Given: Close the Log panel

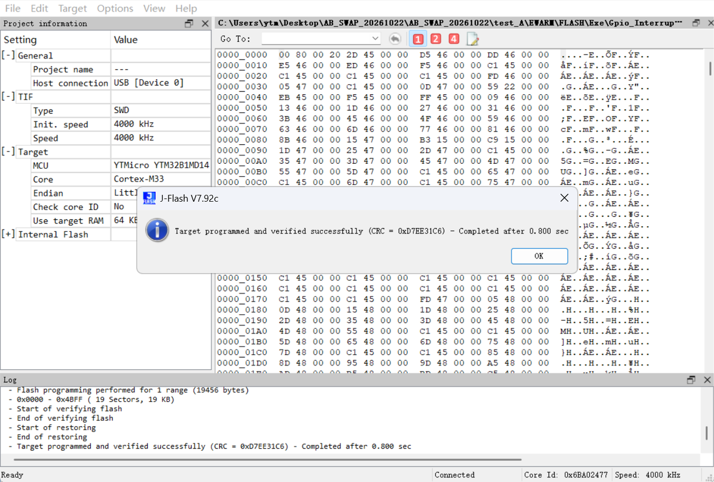Looking at the screenshot, I should 707,379.
